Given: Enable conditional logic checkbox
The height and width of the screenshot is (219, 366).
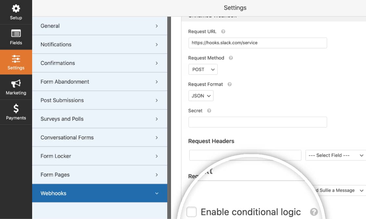Looking at the screenshot, I should click(192, 212).
